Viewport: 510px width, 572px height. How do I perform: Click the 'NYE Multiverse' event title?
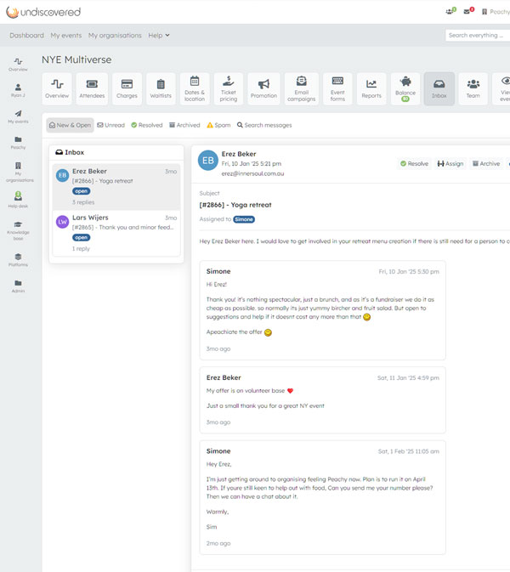[76, 59]
